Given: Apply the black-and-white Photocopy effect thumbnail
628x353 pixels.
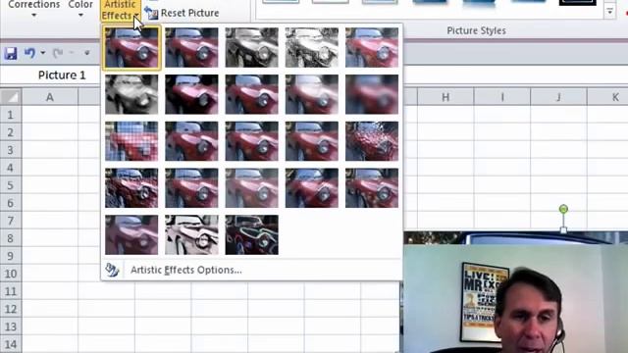Looking at the screenshot, I should [192, 234].
